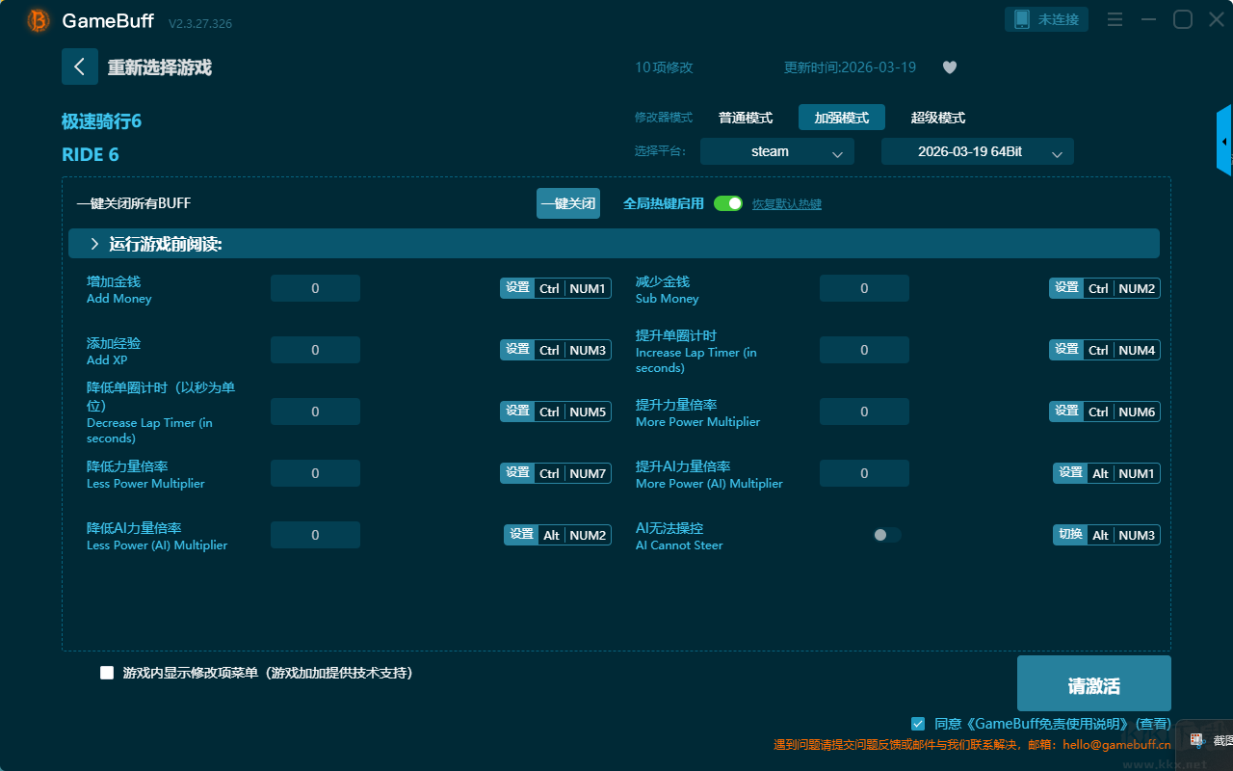Click the More Power Multiplier value field

point(864,412)
